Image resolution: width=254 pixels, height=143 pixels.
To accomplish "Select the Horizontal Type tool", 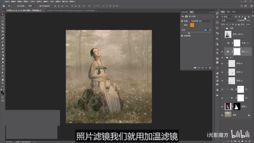I will [x=3, y=69].
